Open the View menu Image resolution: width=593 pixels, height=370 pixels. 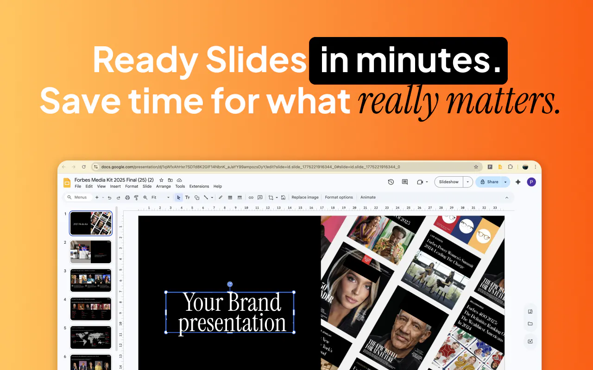(x=101, y=186)
